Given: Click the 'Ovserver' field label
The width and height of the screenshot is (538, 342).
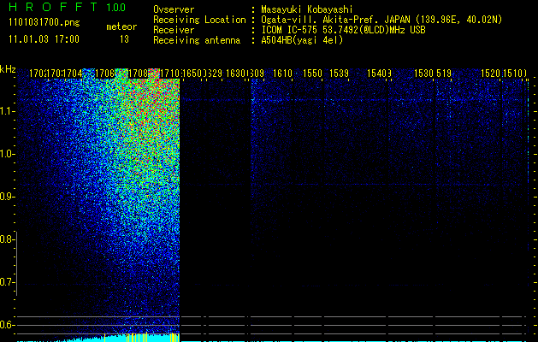Looking at the screenshot, I should 174,9.
